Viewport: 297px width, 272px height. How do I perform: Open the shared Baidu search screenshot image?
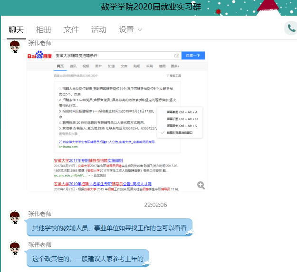tap(117, 121)
